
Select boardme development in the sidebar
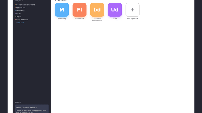(x=26, y=5)
